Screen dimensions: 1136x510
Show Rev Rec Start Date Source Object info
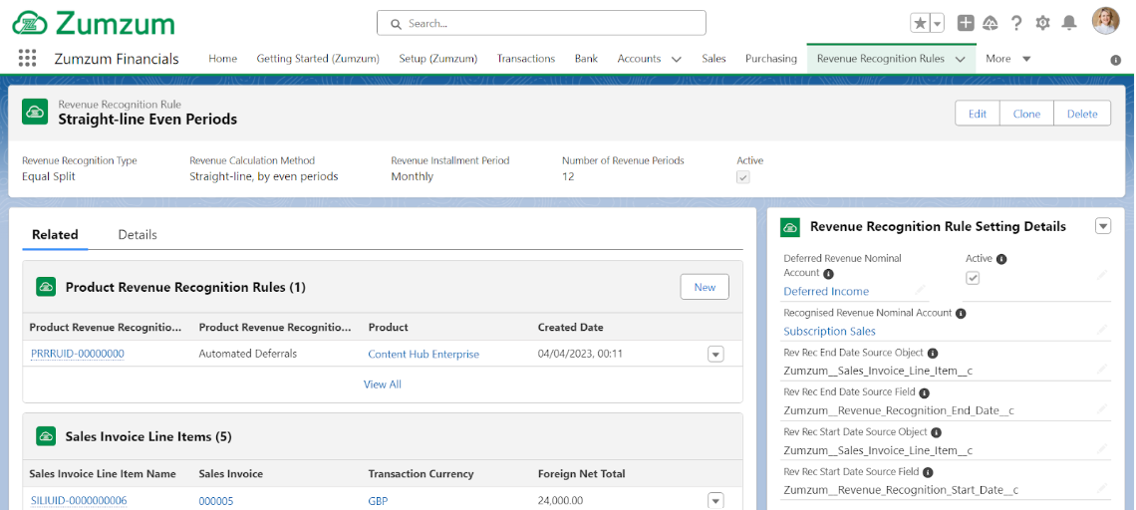[x=936, y=432]
